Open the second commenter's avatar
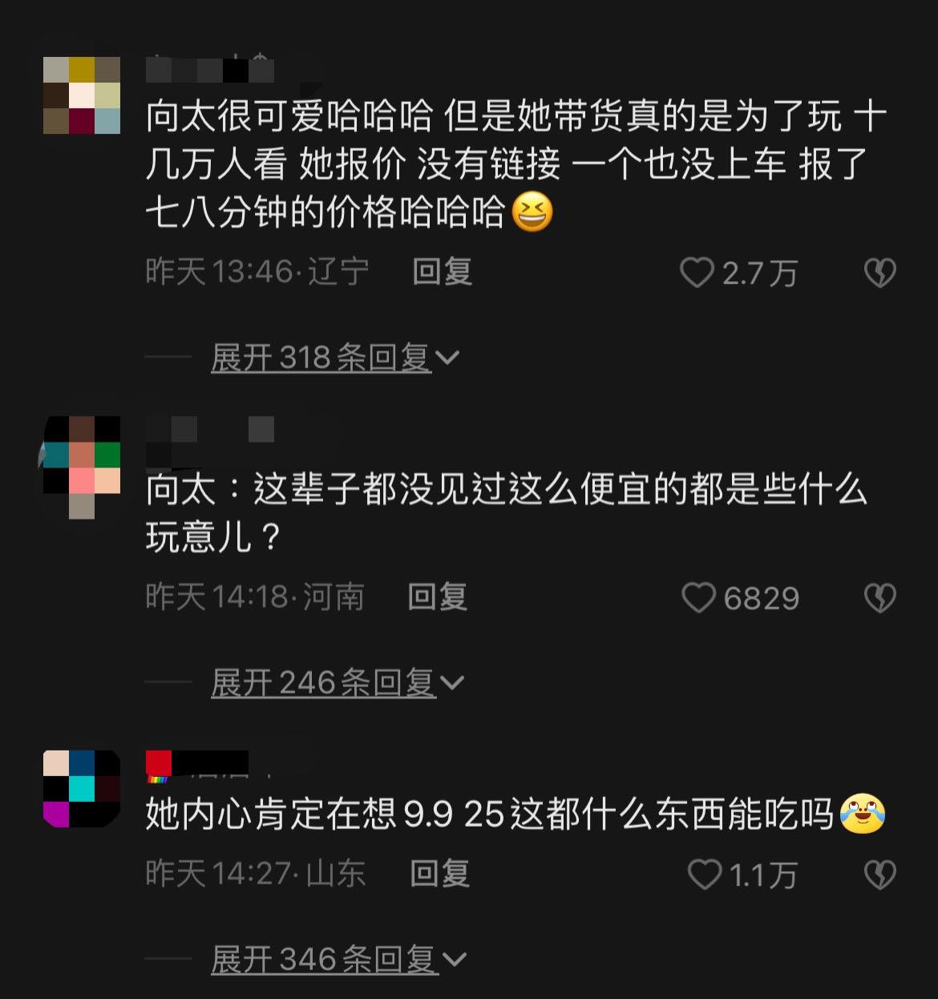This screenshot has width=938, height=999. (82, 467)
